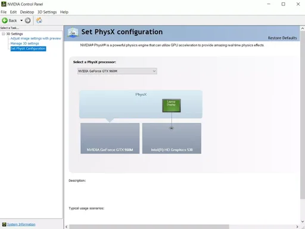Click the vertical scrollbar down arrow
The image size is (305, 229).
pyautogui.click(x=303, y=221)
